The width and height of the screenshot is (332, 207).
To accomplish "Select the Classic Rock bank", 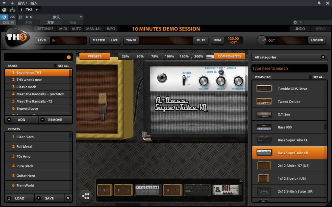I will pyautogui.click(x=38, y=87).
